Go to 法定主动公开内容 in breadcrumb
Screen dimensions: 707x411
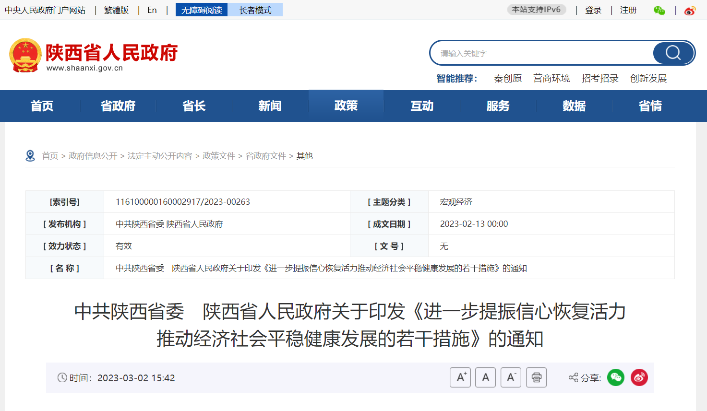point(160,156)
